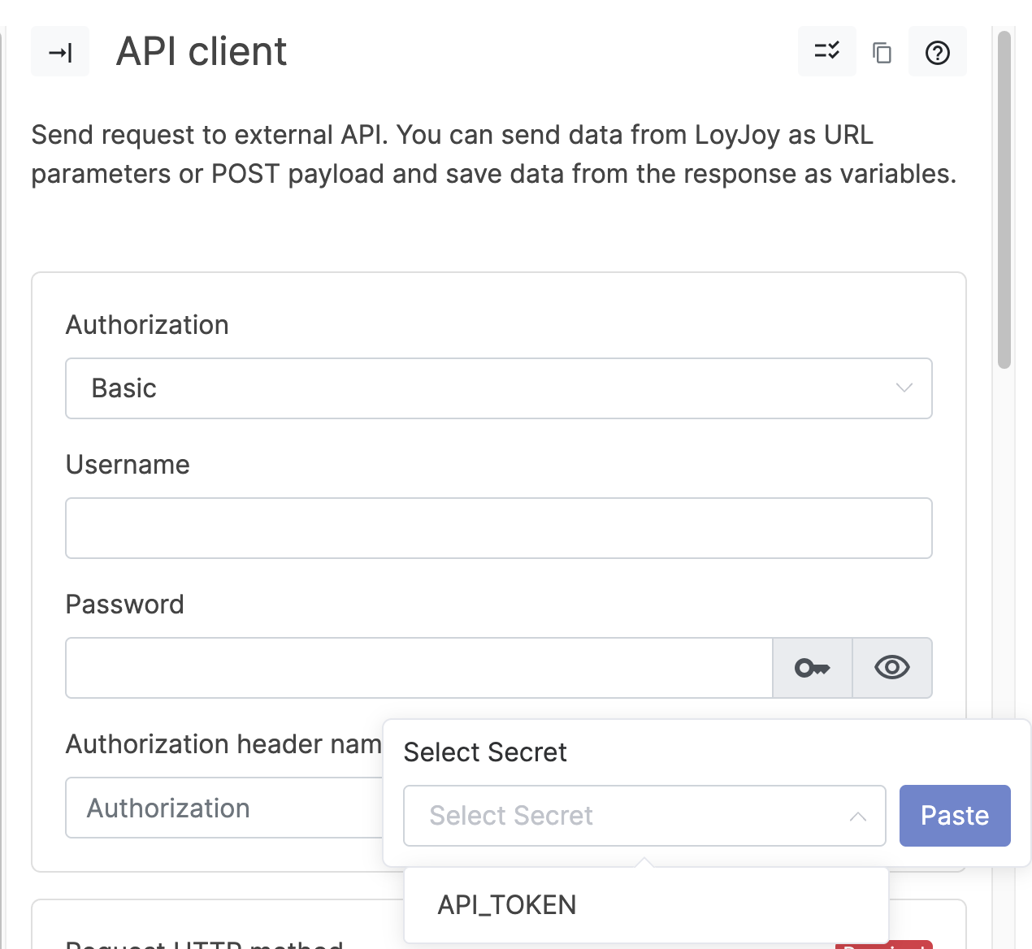
Task: Click the chevron arrow in the Basic dropdown
Action: (x=904, y=388)
